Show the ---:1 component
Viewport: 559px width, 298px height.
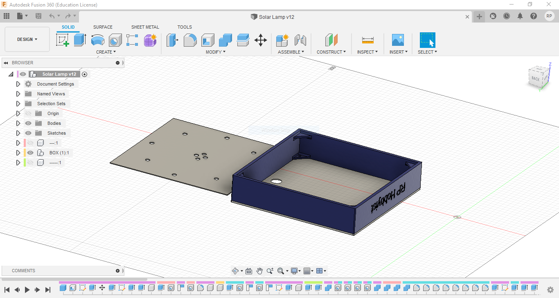[x=30, y=143]
